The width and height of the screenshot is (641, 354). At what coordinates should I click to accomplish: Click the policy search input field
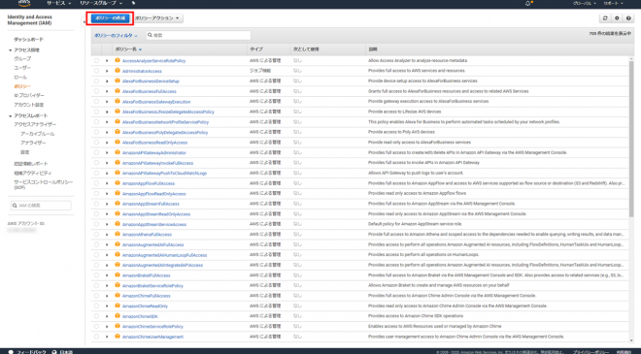(x=198, y=36)
